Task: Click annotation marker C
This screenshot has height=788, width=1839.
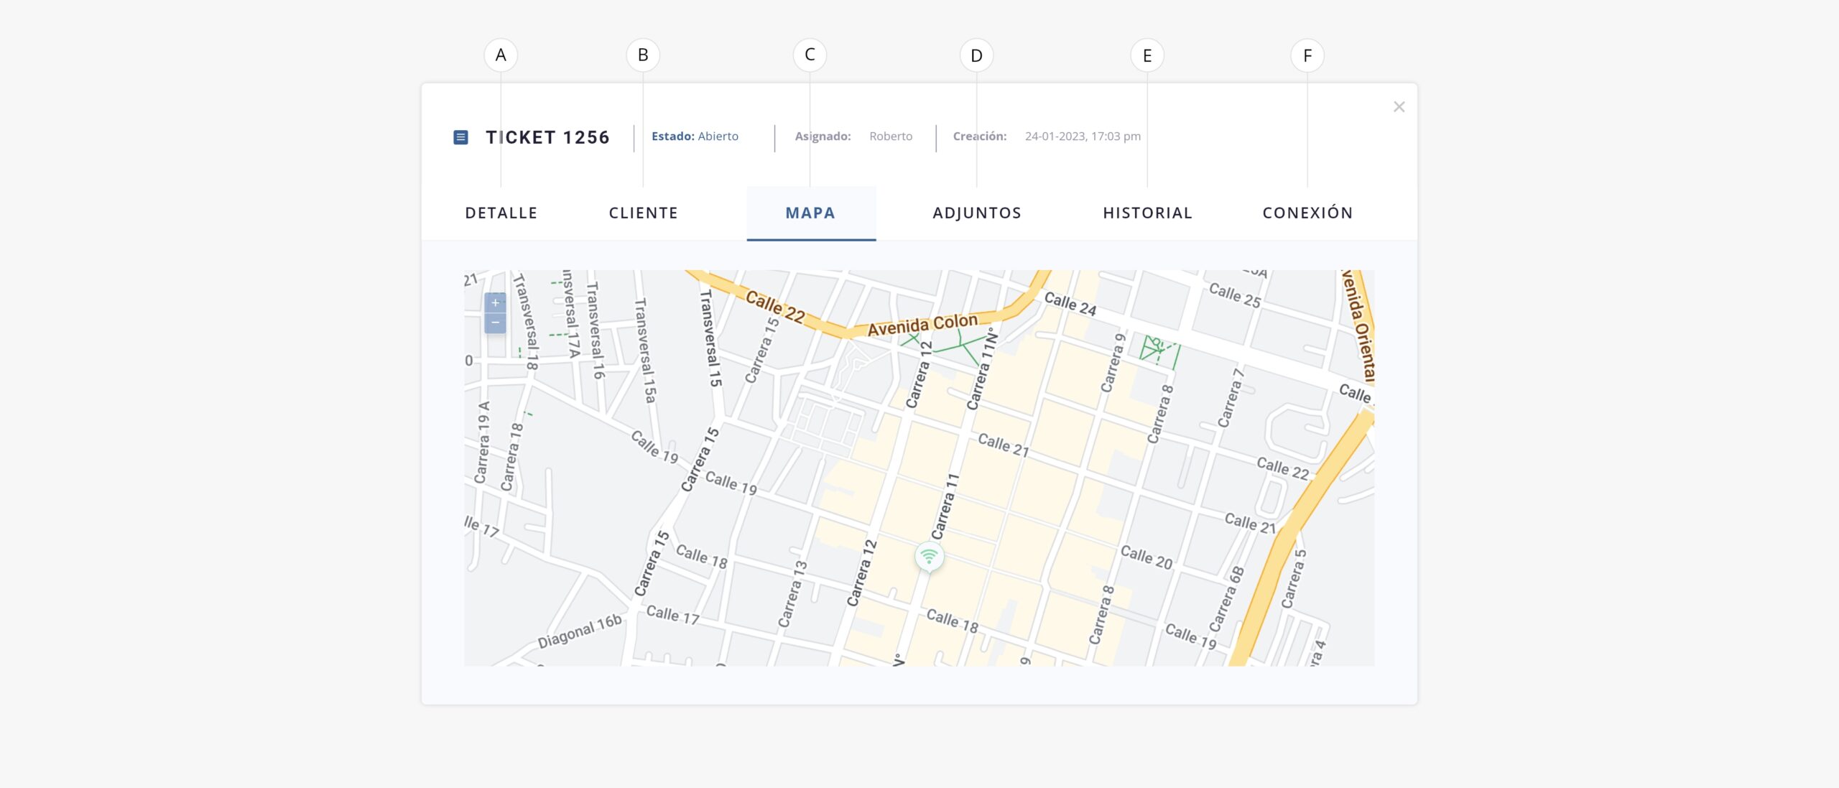Action: (x=810, y=55)
